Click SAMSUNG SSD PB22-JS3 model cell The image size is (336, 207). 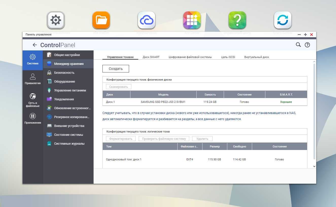coord(163,102)
